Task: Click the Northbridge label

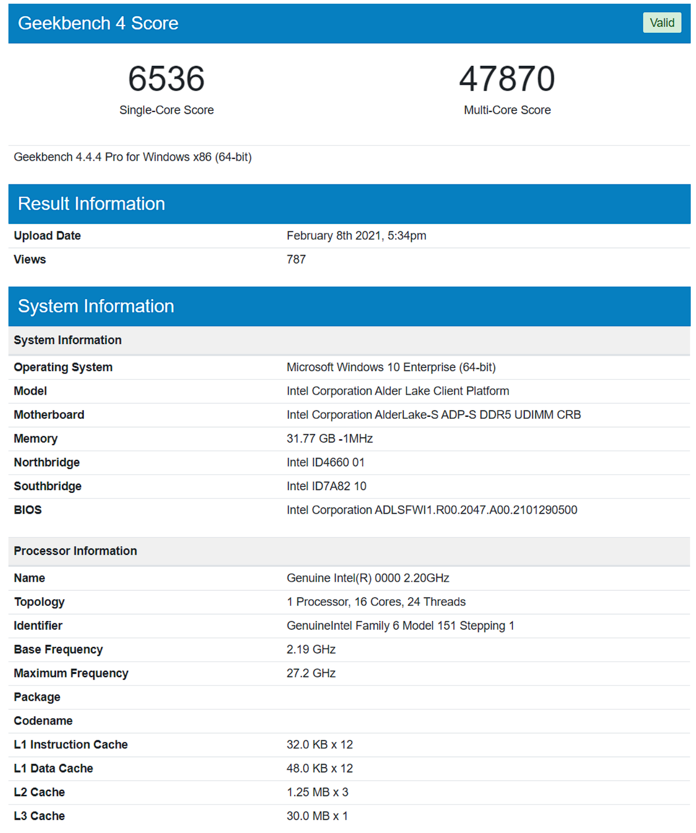Action: pos(47,462)
